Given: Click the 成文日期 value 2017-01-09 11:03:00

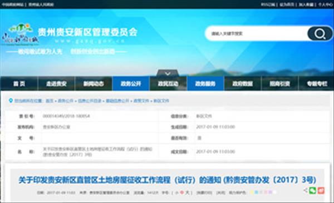Looking at the screenshot, I should pyautogui.click(x=215, y=151).
